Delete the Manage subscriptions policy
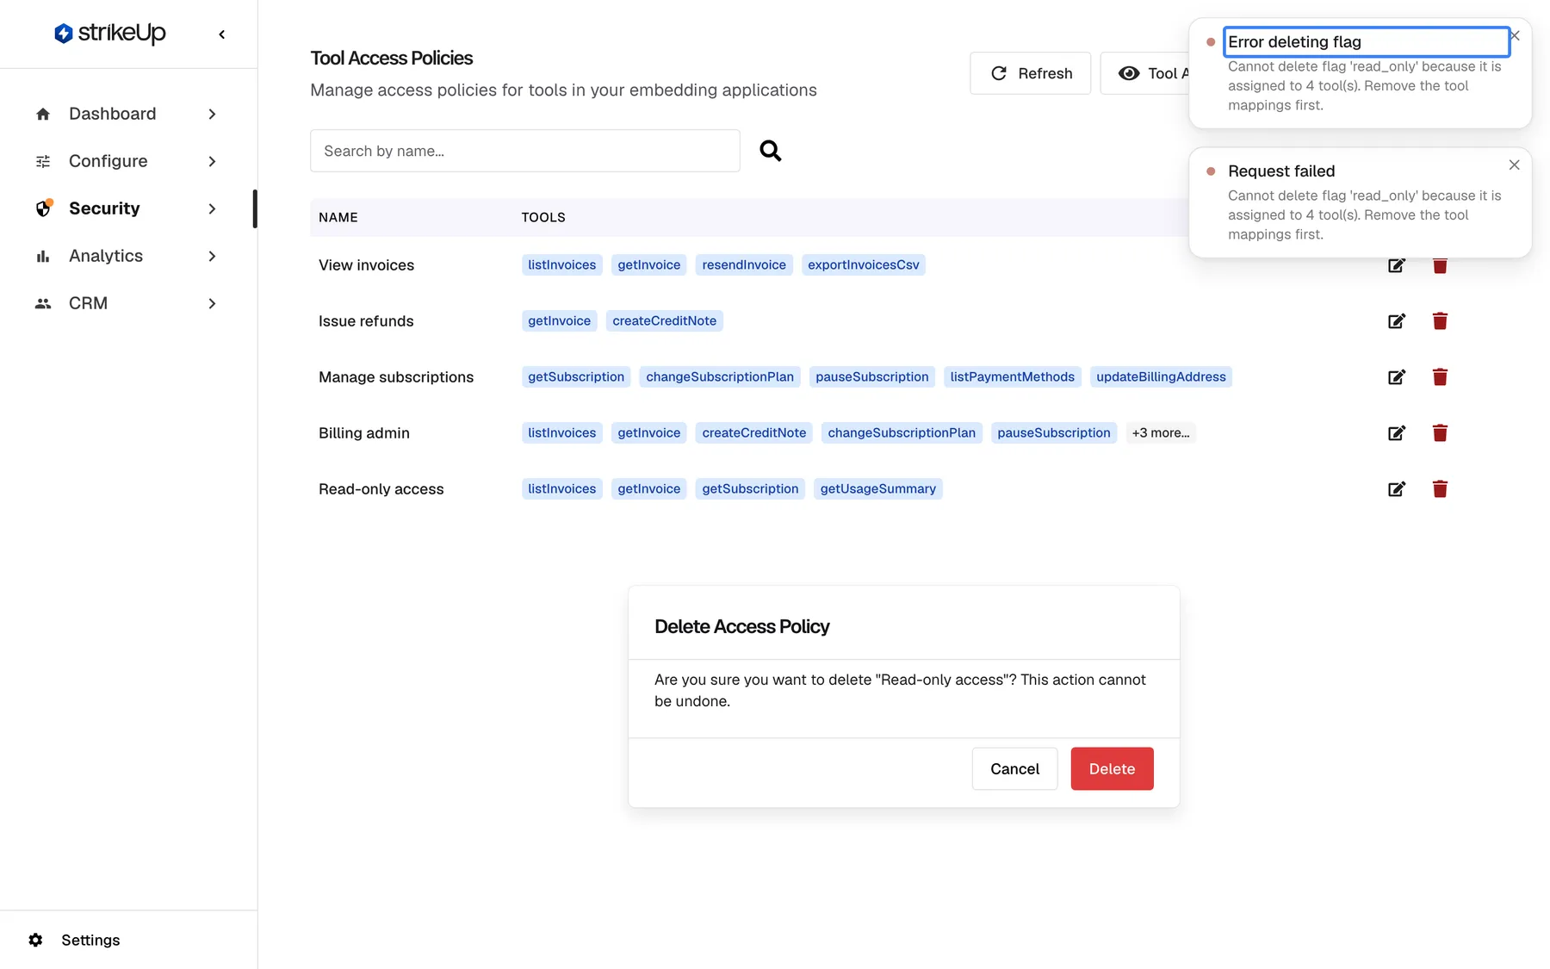This screenshot has height=969, width=1550. [1440, 377]
